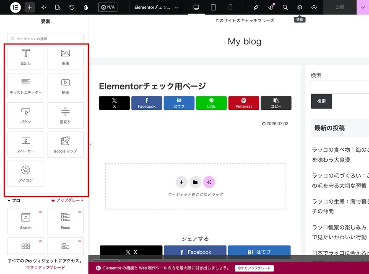Select the ボタン button widget
This screenshot has width=369, height=274.
tap(26, 115)
